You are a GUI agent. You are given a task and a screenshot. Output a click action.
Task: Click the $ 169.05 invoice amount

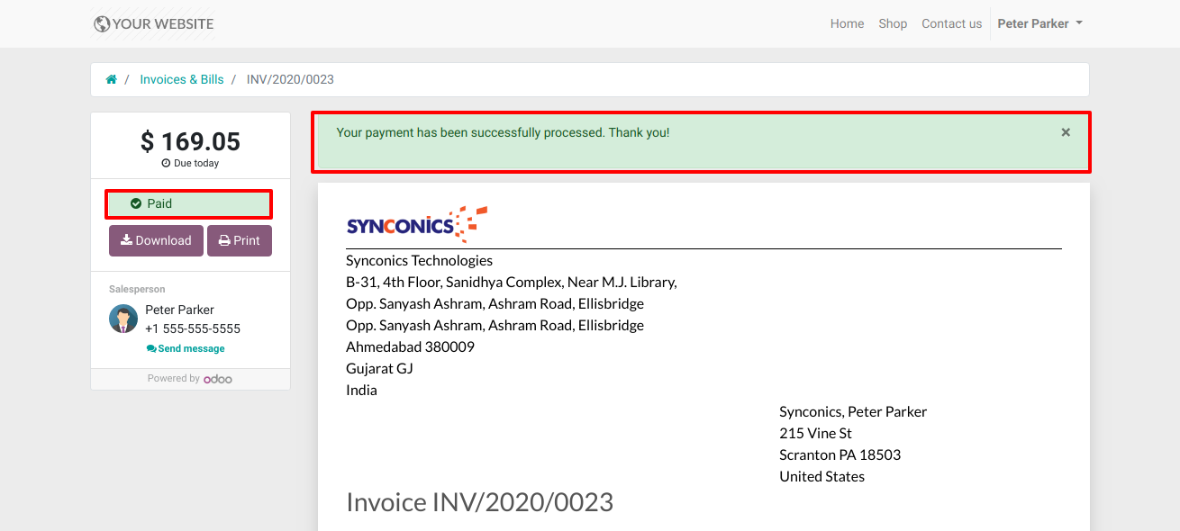(190, 141)
